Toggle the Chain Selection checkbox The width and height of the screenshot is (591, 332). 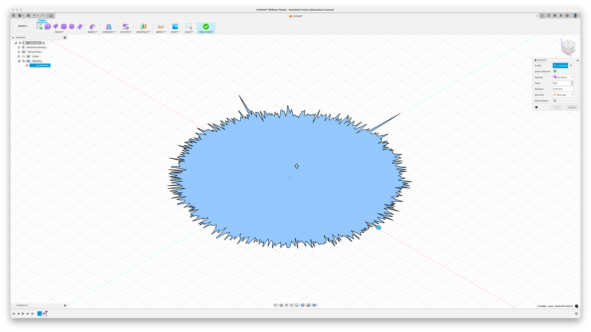555,71
